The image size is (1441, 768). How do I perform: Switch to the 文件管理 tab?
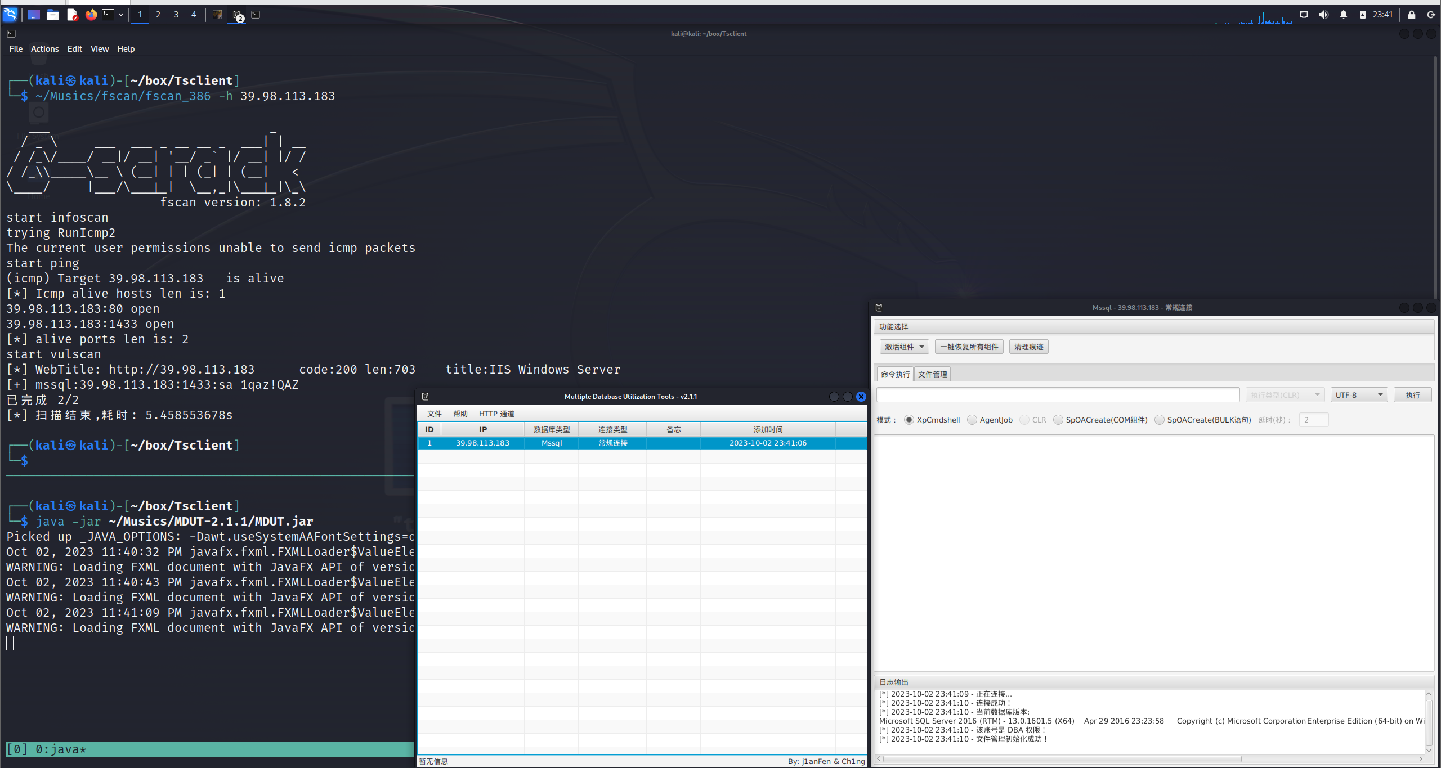click(x=932, y=374)
